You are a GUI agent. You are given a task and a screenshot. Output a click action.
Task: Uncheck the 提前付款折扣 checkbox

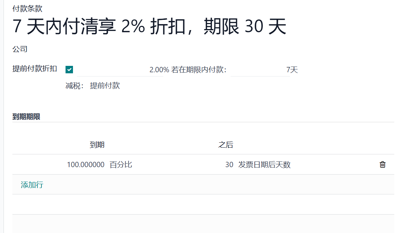[x=69, y=69]
